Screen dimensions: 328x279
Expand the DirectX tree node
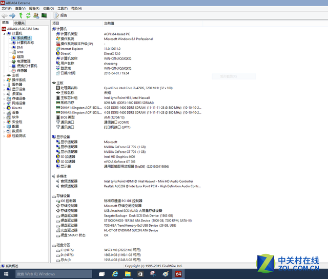click(x=4, y=108)
